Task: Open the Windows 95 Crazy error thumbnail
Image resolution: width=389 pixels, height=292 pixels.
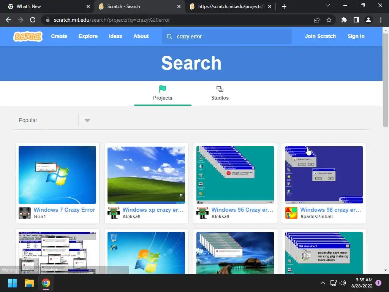Action: coord(235,175)
